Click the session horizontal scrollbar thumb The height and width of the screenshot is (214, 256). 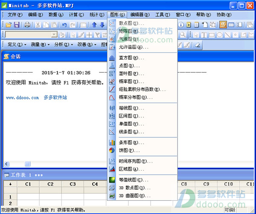pos(28,164)
